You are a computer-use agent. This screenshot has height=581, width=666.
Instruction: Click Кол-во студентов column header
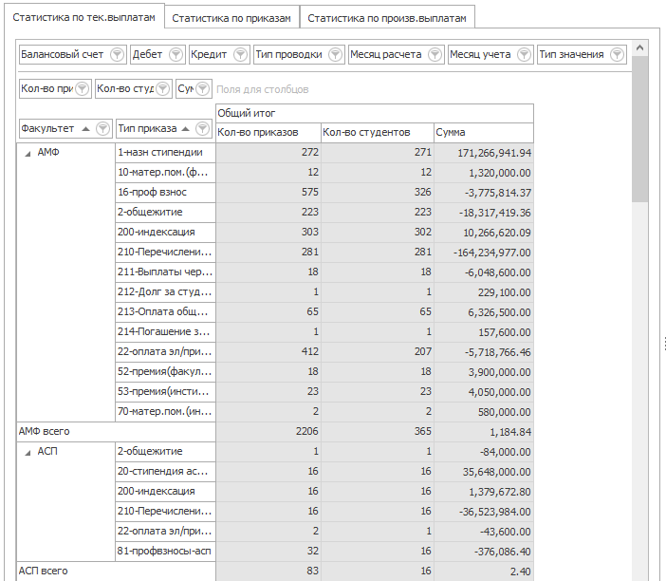pyautogui.click(x=378, y=133)
